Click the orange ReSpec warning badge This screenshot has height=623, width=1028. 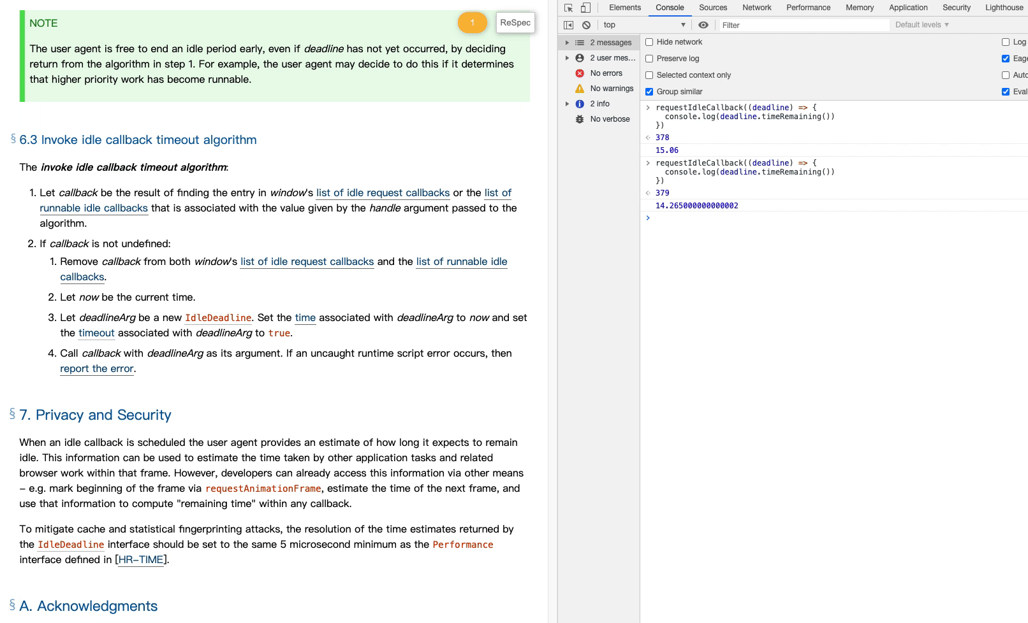click(x=472, y=22)
